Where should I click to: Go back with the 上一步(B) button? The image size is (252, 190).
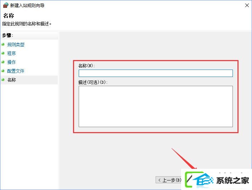point(168,180)
